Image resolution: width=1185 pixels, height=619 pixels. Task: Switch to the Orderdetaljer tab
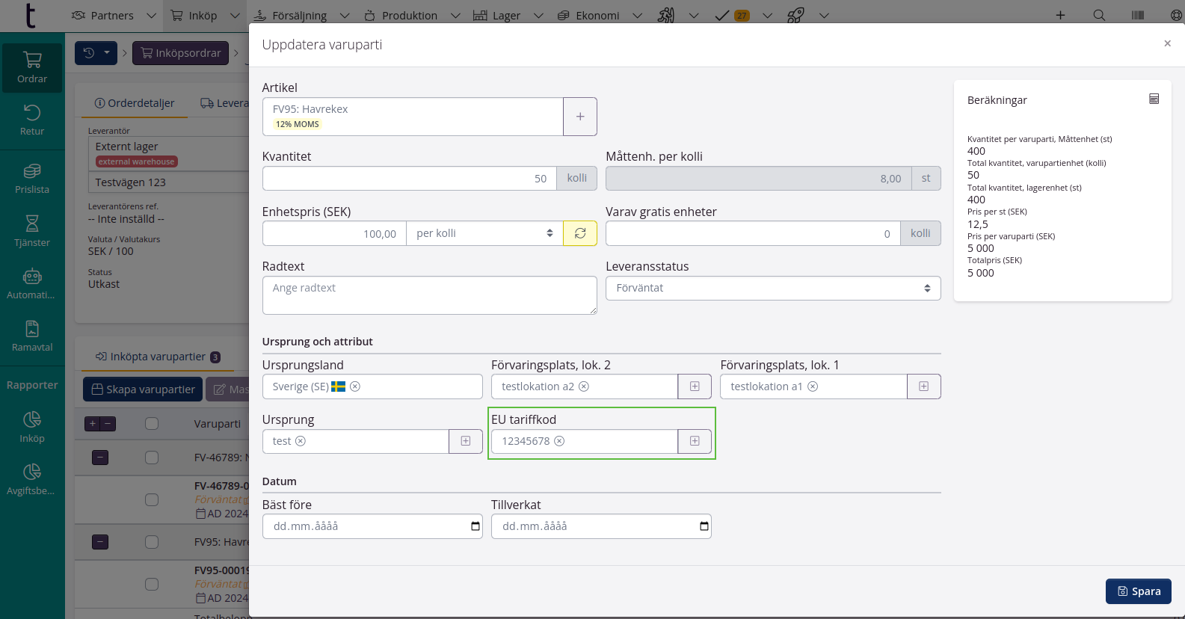point(135,103)
